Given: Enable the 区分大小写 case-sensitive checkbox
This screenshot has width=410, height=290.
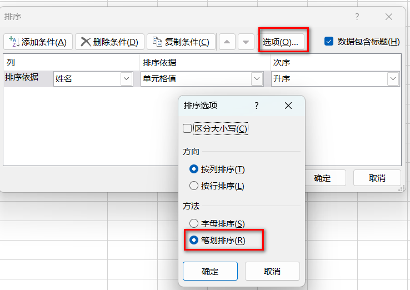Looking at the screenshot, I should [x=187, y=128].
